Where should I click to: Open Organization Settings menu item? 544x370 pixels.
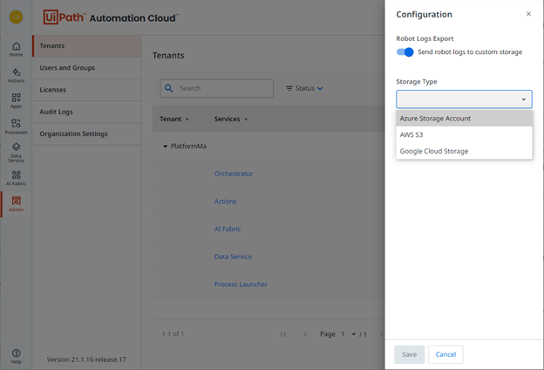(86, 134)
